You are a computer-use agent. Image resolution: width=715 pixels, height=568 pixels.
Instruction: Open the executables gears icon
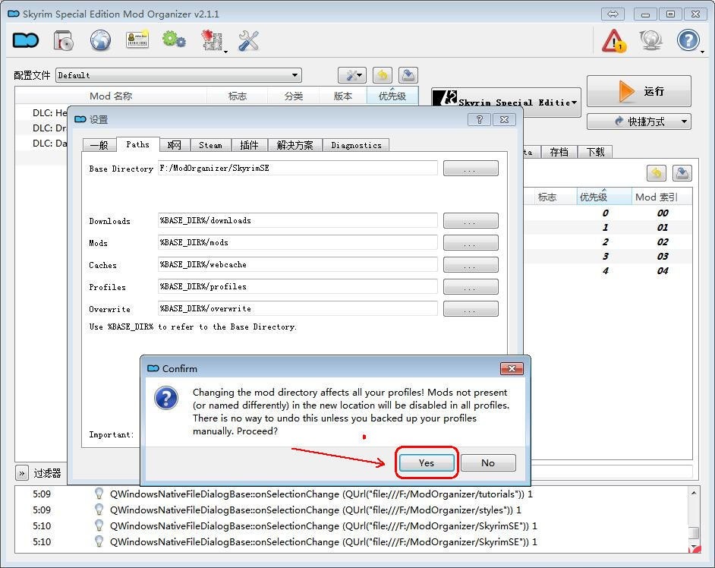point(174,40)
